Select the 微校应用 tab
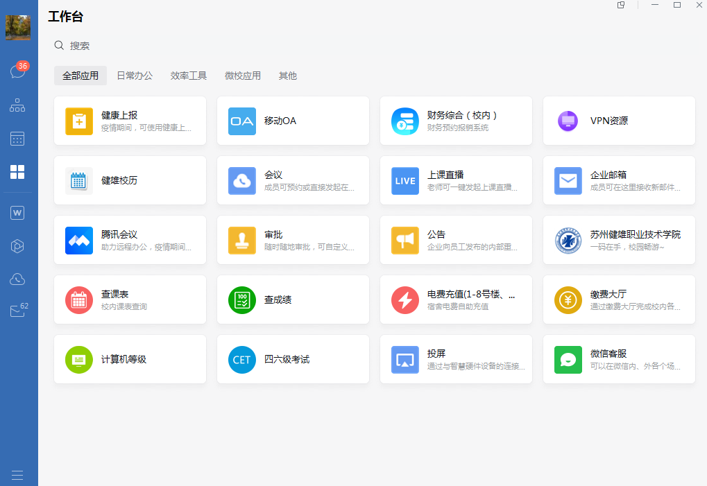Viewport: 707px width, 486px height. point(243,76)
